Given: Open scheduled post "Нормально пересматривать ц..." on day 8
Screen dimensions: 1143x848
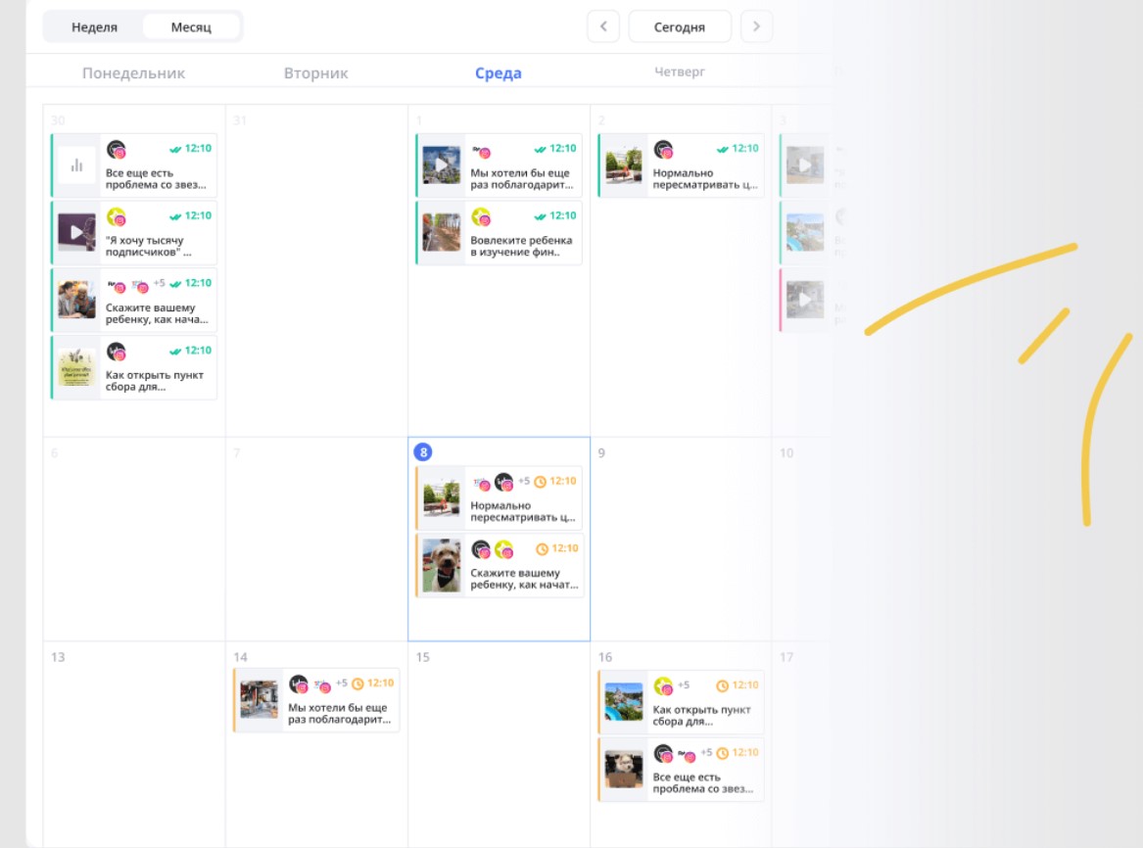Looking at the screenshot, I should coord(500,497).
